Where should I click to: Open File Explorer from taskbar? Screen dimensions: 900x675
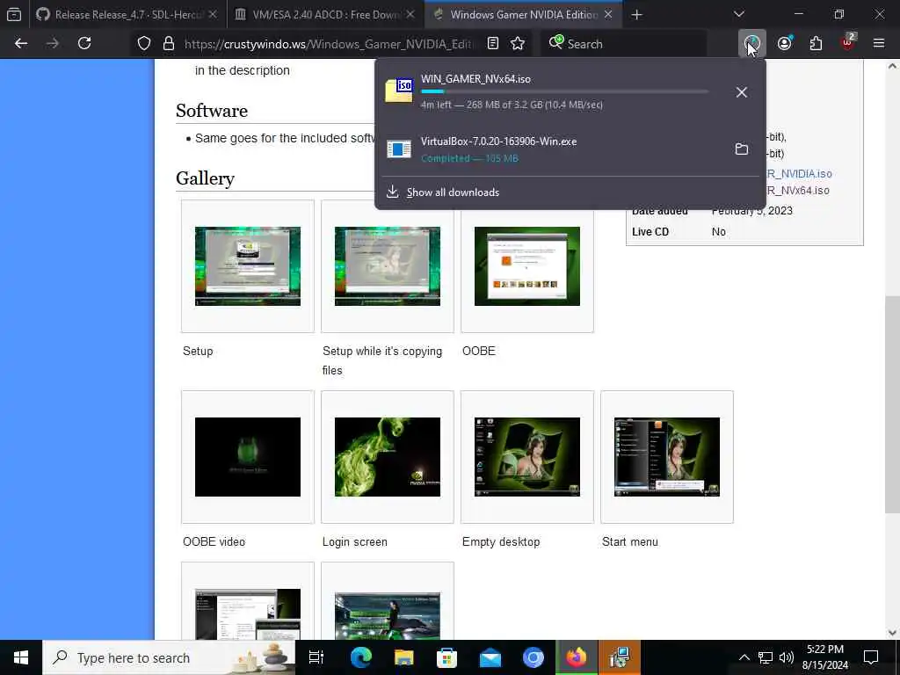[x=404, y=657]
